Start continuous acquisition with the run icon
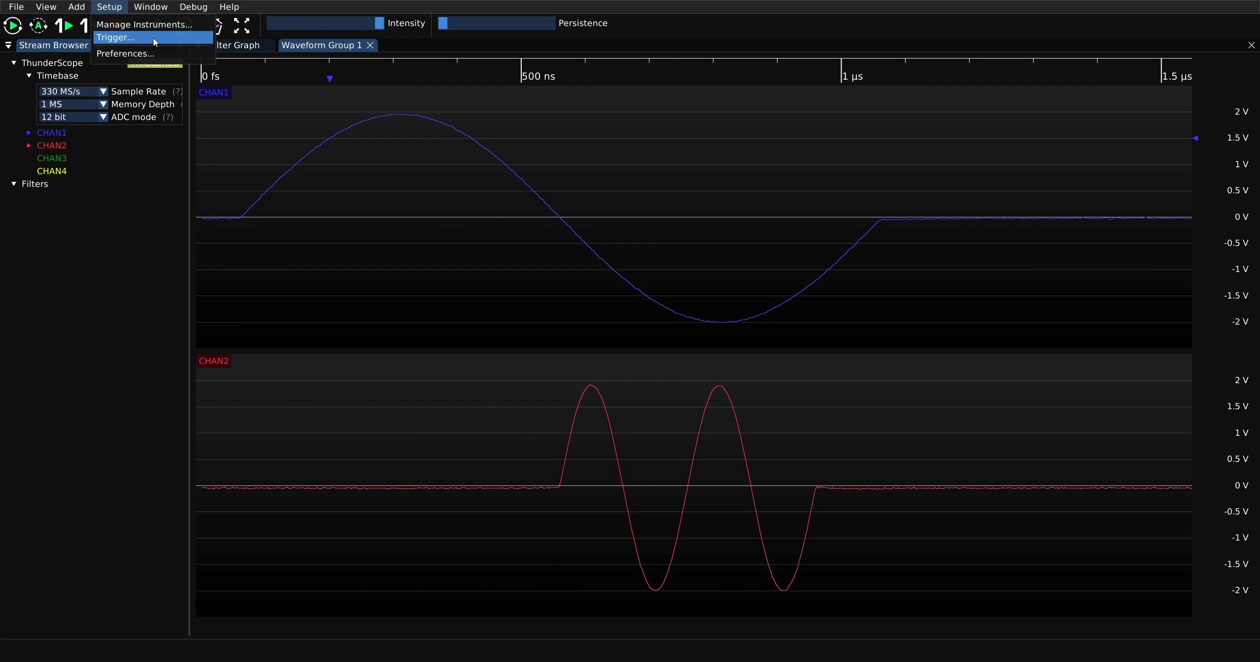Screen dimensions: 1260x662 [12, 25]
